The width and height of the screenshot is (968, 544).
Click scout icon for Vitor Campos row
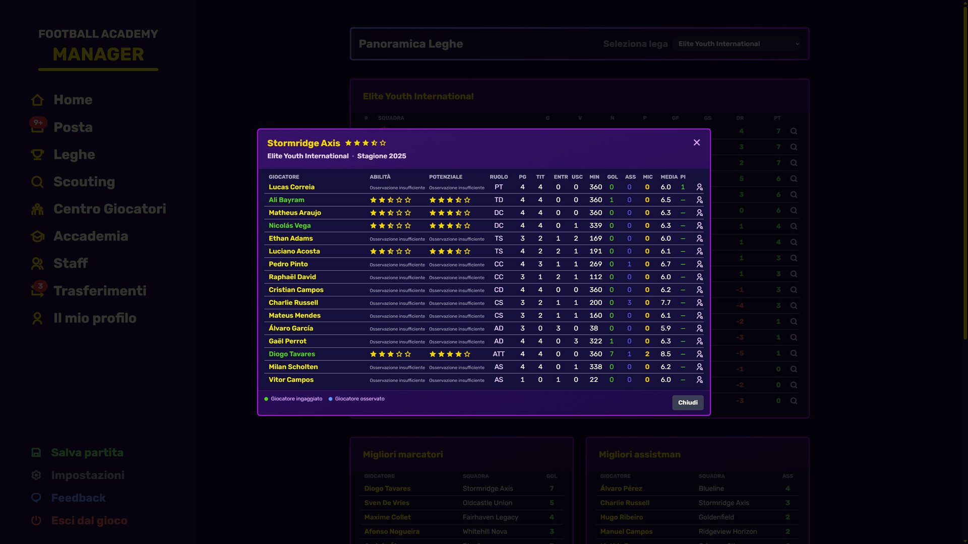(x=699, y=380)
